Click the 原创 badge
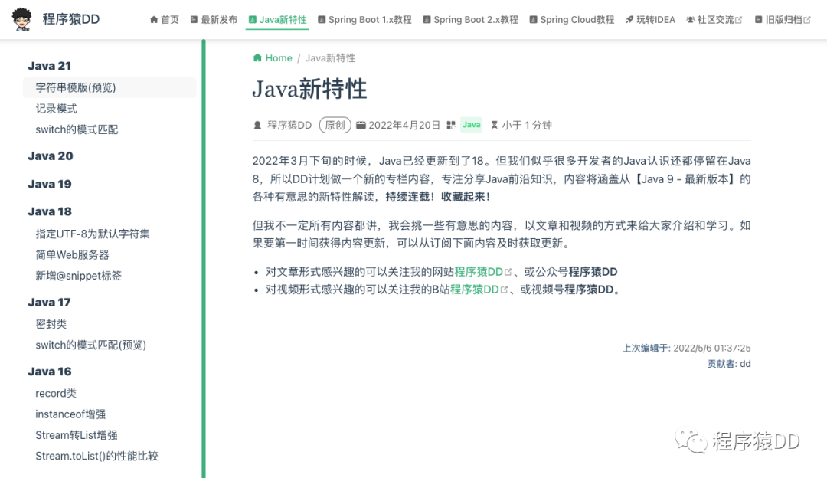Image resolution: width=827 pixels, height=478 pixels. (x=335, y=125)
